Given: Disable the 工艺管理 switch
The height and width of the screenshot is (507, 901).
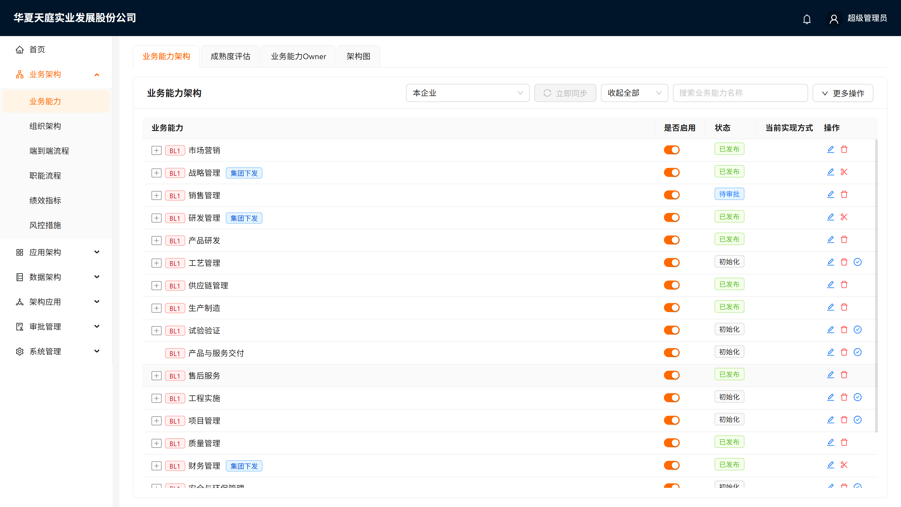Looking at the screenshot, I should coord(672,263).
